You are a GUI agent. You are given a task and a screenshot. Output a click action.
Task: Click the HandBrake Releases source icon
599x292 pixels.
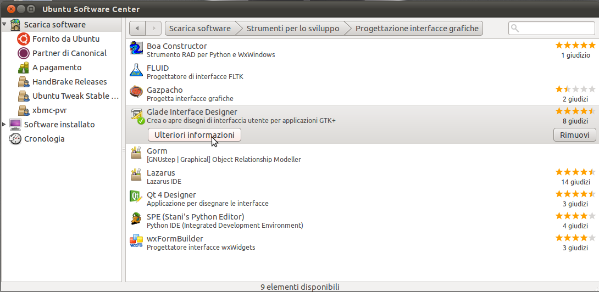coord(23,82)
